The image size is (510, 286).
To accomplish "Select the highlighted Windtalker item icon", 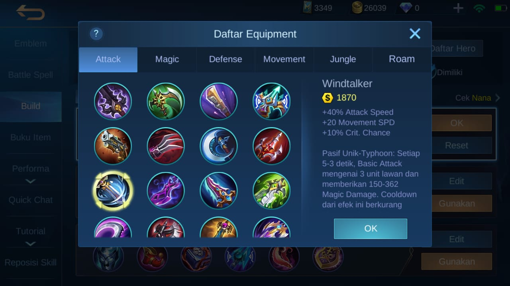I will point(113,190).
